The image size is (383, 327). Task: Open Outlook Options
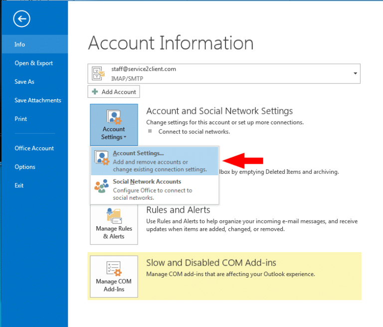coord(25,167)
